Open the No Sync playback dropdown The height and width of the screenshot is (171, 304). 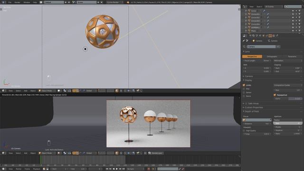tap(135, 169)
